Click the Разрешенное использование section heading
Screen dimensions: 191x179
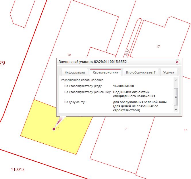click(x=82, y=80)
